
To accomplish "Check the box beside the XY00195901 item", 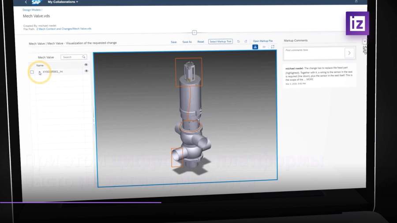I will (32, 72).
